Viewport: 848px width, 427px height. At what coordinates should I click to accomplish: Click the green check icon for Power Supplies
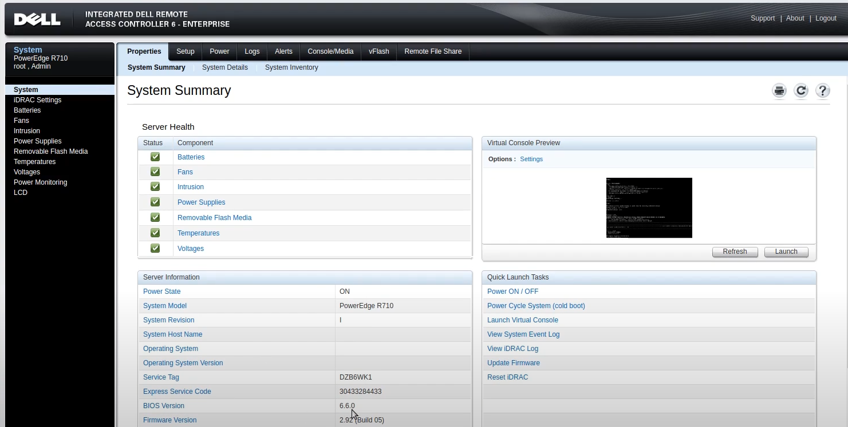155,202
